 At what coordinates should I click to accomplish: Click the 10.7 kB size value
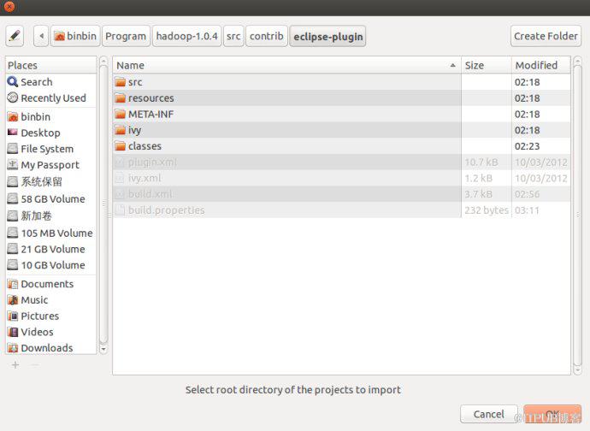[x=481, y=162]
